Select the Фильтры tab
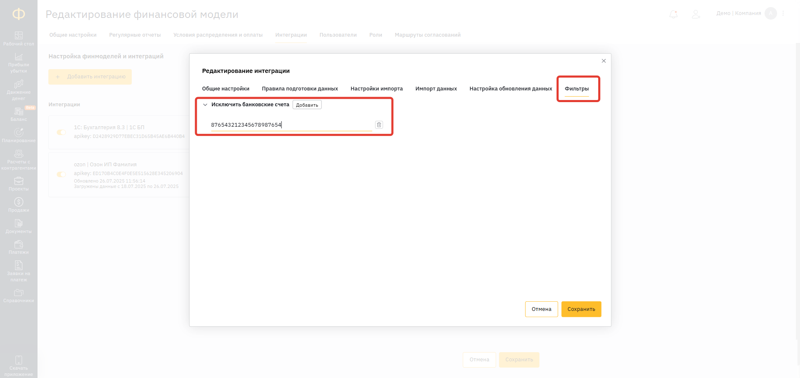Image resolution: width=800 pixels, height=378 pixels. 577,89
